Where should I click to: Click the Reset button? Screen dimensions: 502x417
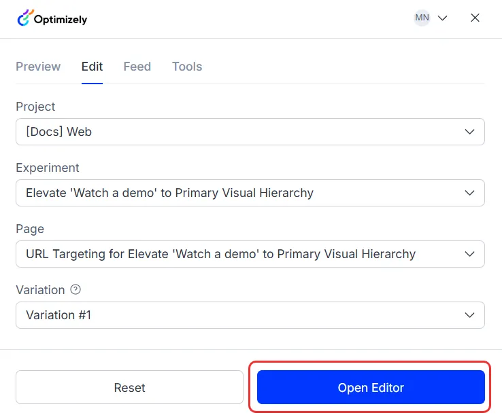[x=129, y=387]
